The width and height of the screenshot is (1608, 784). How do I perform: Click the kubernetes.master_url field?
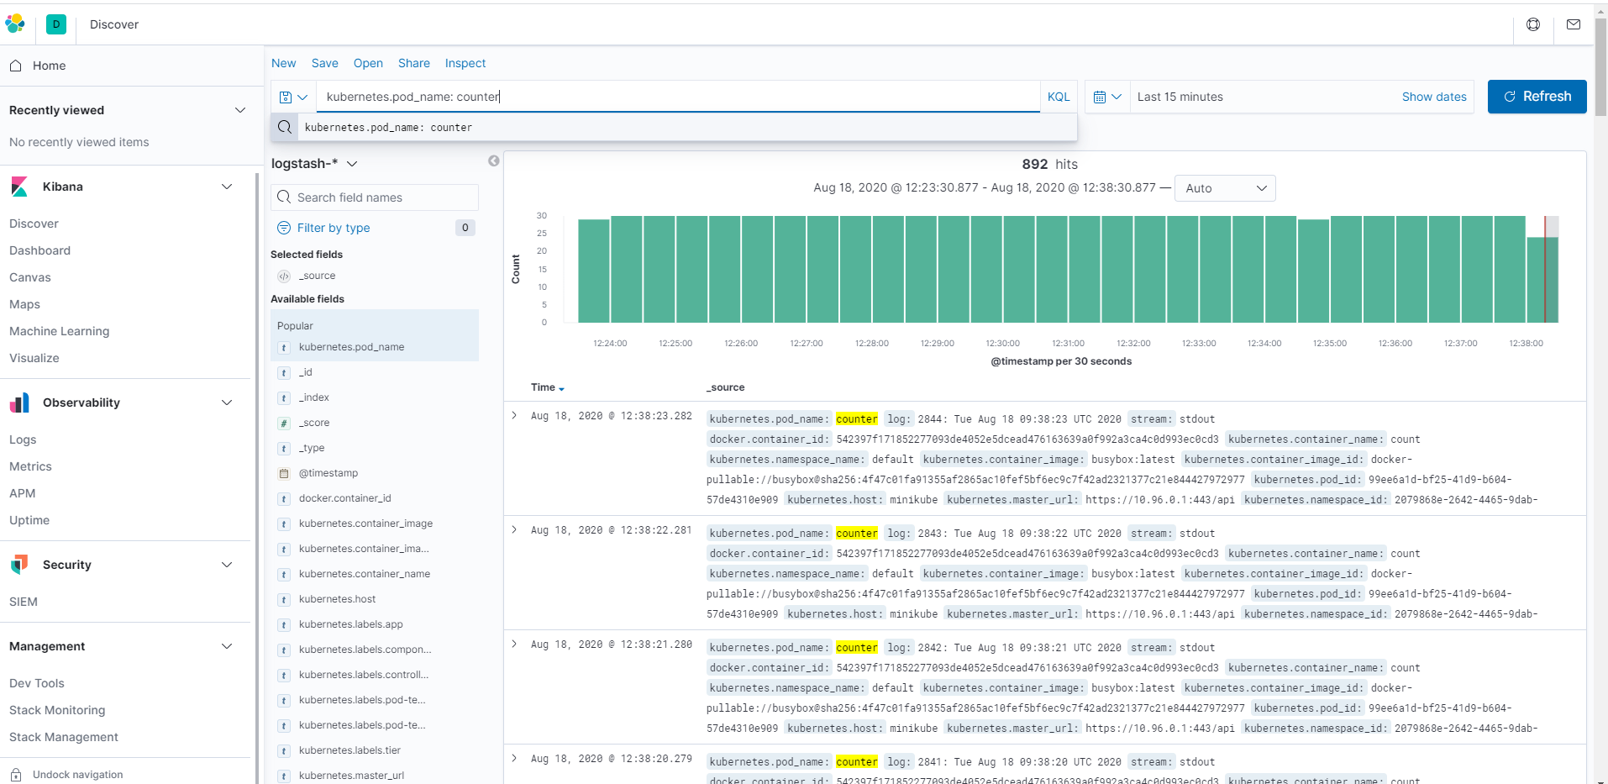[351, 776]
